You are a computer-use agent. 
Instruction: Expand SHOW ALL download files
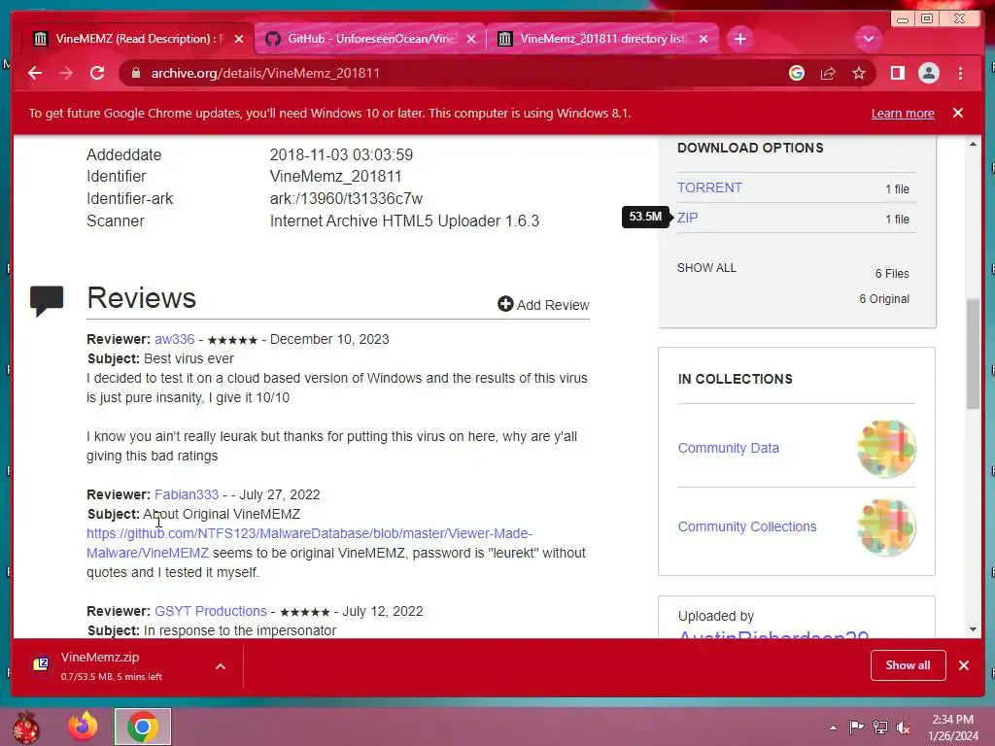click(x=706, y=268)
